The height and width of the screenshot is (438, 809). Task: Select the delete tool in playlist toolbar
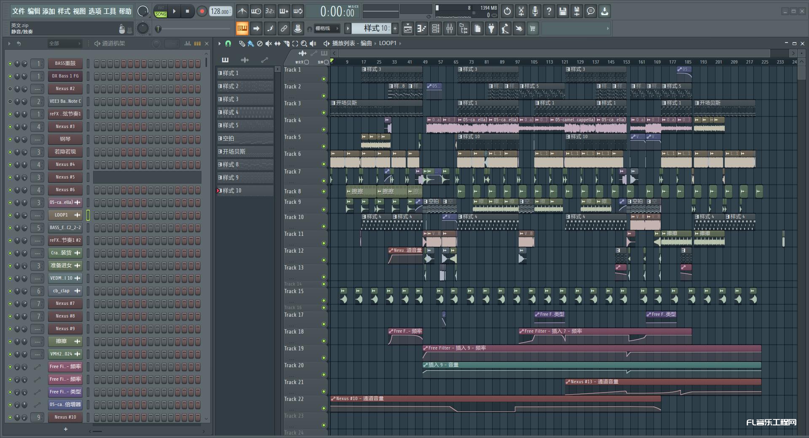tap(260, 43)
